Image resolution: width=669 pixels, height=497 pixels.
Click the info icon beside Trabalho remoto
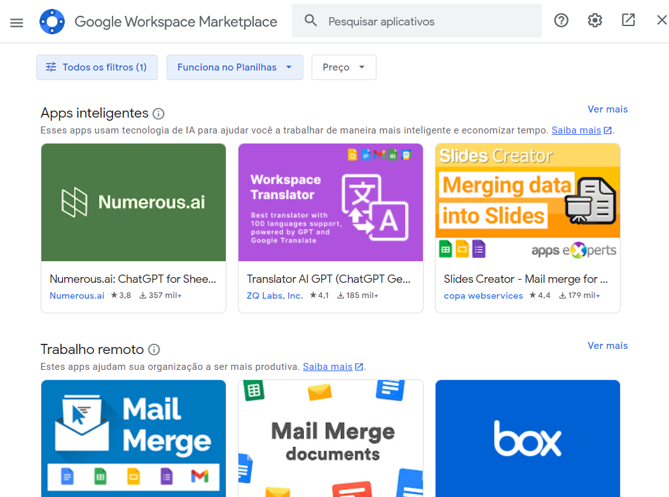154,350
